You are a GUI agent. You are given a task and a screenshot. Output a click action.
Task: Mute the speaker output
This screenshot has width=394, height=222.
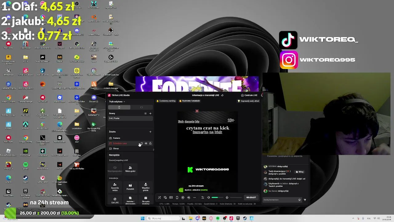tap(208, 198)
